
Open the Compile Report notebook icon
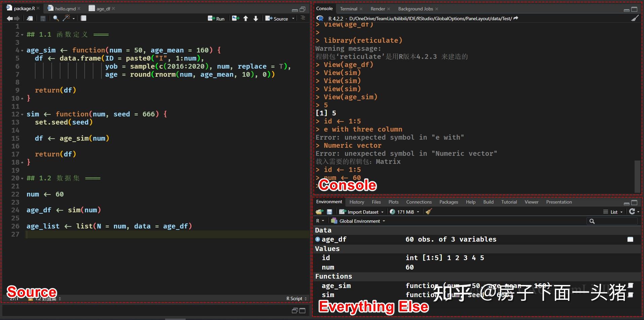83,19
